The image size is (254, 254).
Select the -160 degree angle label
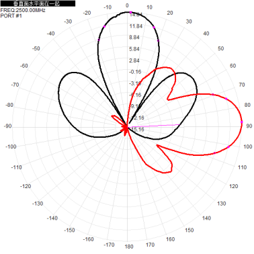tap(88, 239)
